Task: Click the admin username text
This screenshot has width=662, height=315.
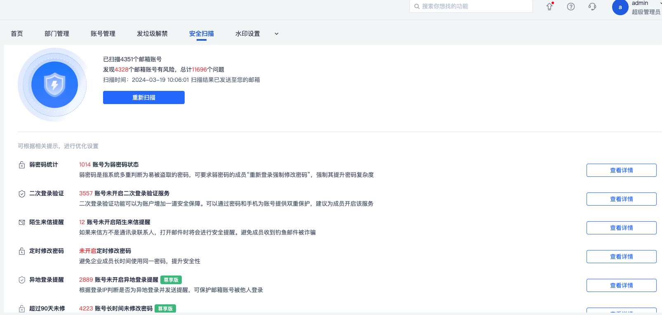Action: tap(640, 3)
